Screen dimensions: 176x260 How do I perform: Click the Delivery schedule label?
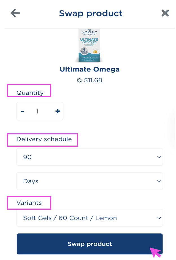click(x=44, y=139)
